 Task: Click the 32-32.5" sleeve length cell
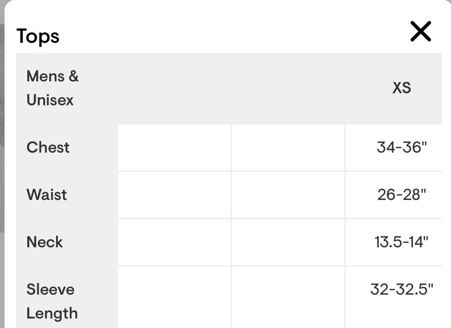coord(401,289)
